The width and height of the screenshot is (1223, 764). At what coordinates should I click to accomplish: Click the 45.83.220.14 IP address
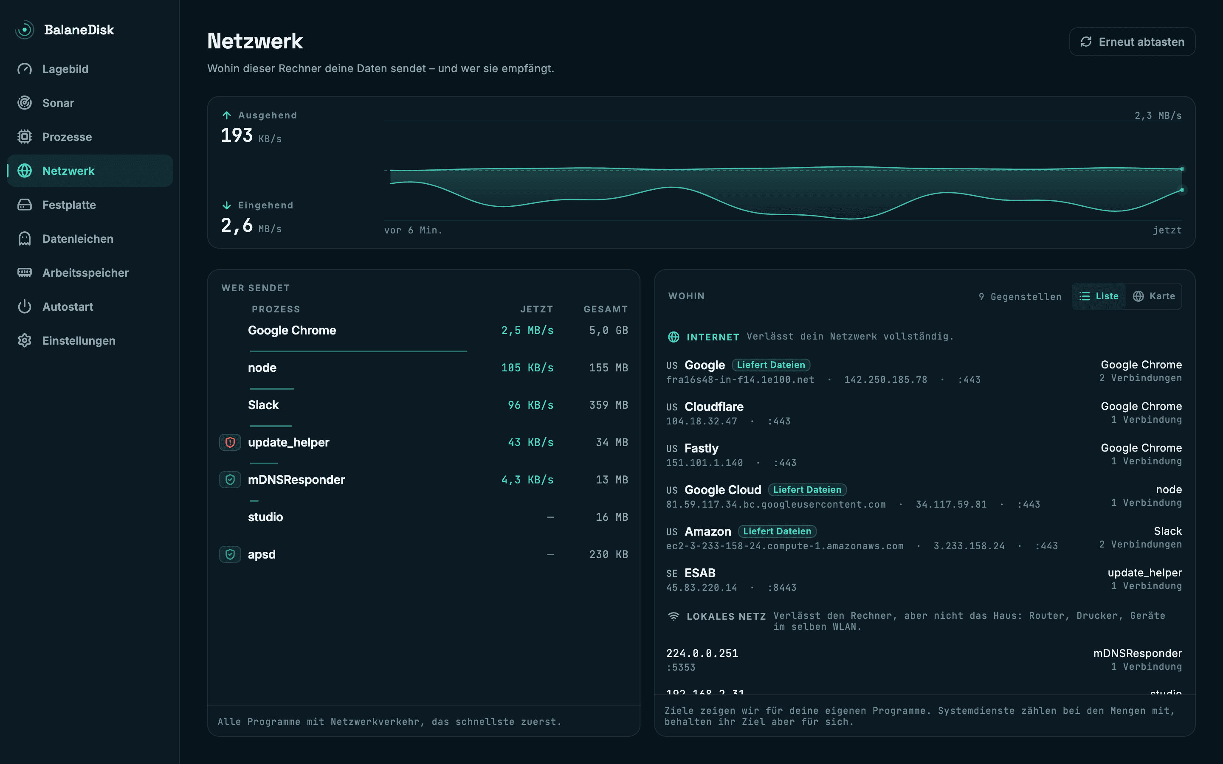(x=702, y=588)
